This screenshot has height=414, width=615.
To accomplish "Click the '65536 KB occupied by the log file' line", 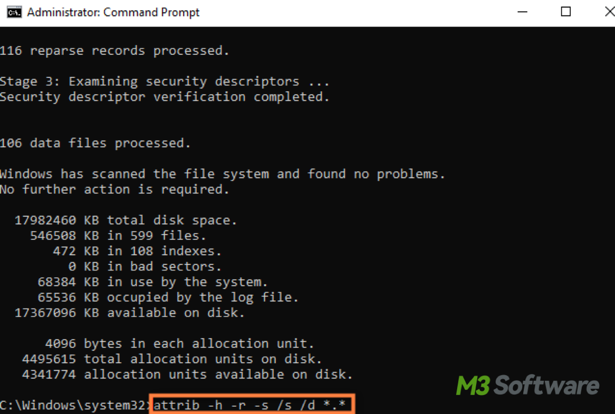I will (x=168, y=297).
